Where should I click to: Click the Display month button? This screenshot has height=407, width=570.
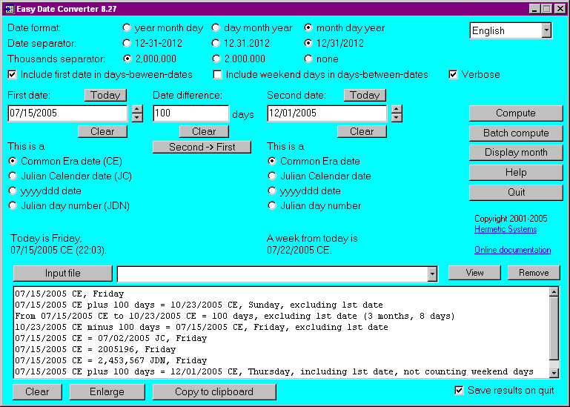click(x=516, y=153)
